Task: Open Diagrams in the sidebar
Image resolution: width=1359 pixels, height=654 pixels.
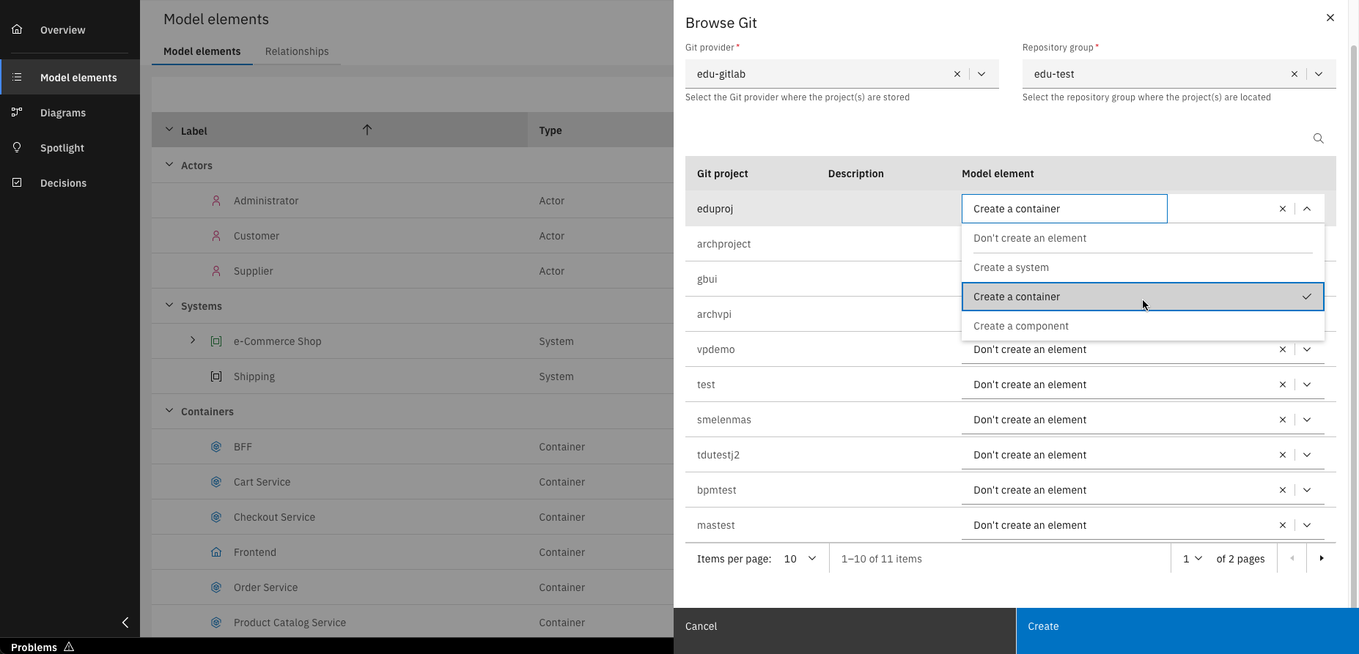Action: pos(63,113)
